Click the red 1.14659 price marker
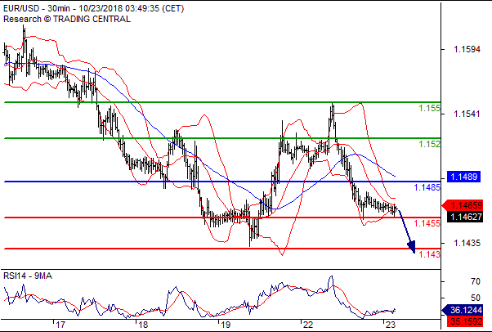 pos(462,206)
